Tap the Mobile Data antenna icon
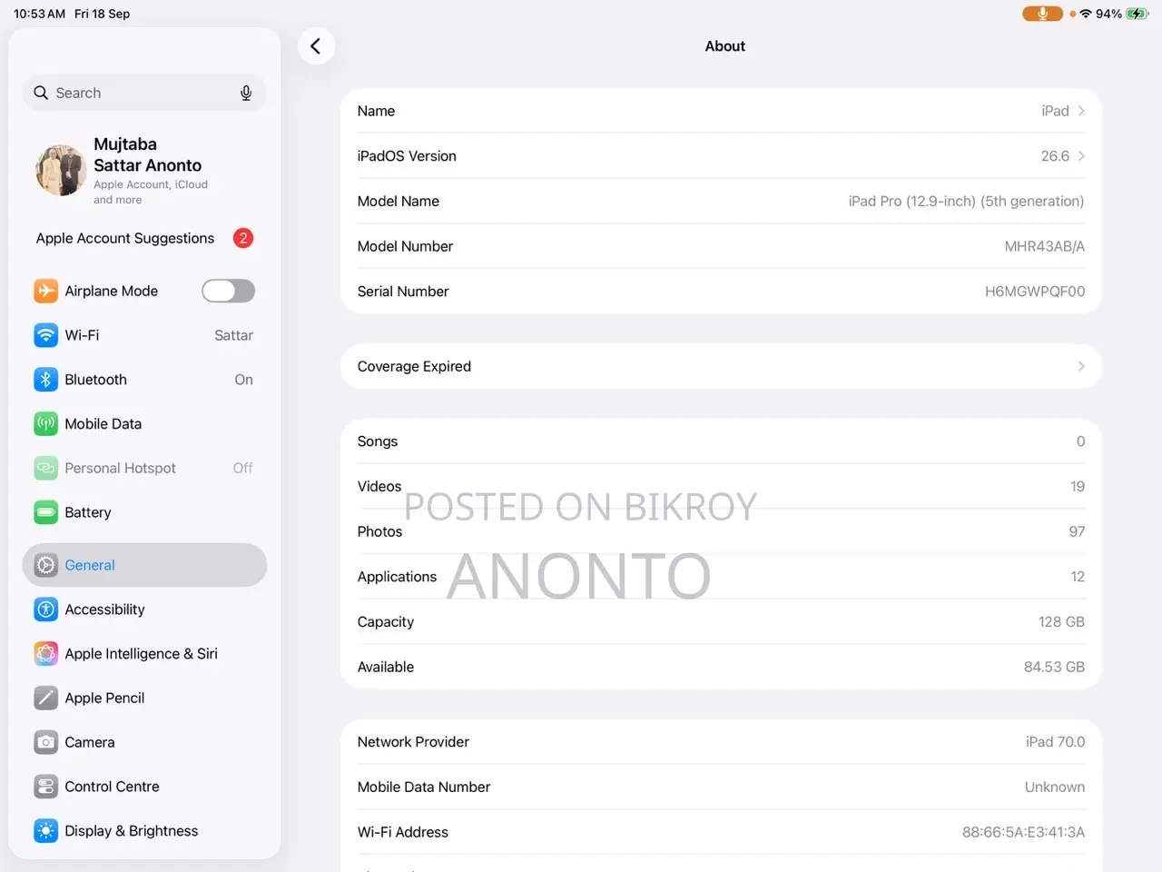The image size is (1162, 872). [45, 423]
